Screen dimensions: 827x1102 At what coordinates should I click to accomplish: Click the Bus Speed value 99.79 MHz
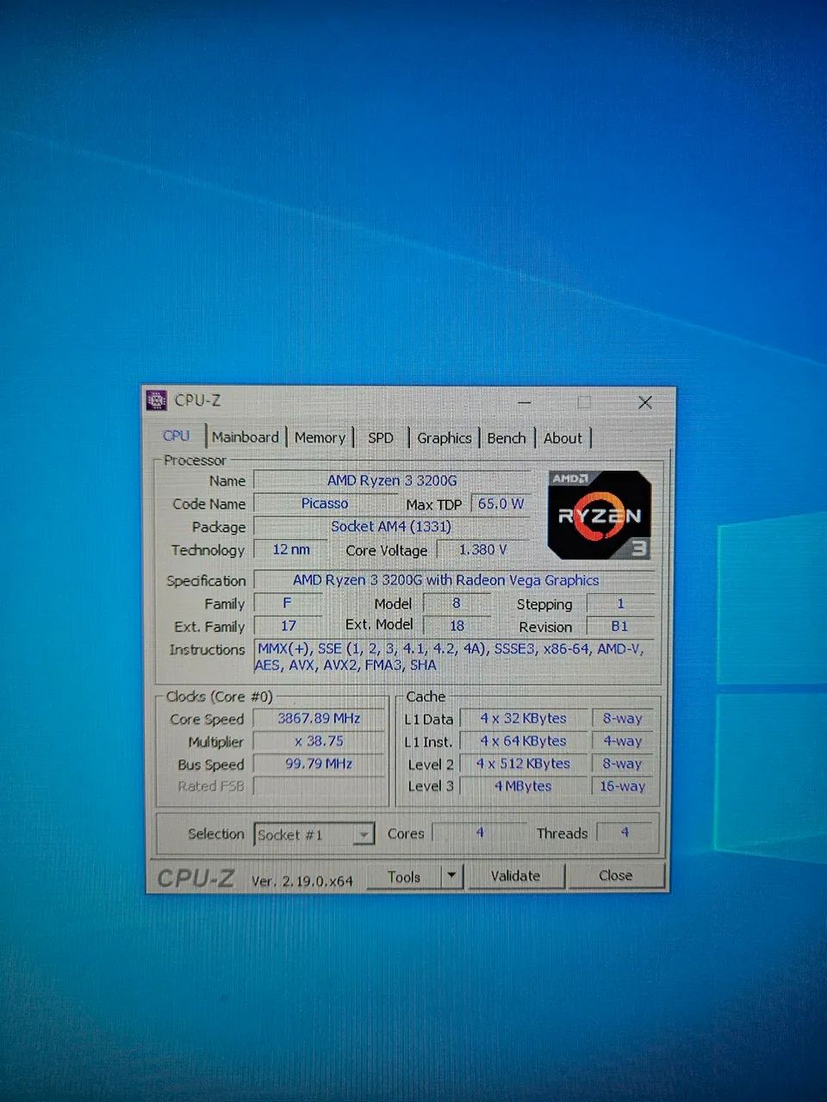coord(319,764)
